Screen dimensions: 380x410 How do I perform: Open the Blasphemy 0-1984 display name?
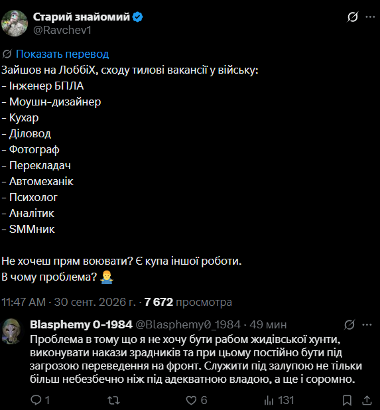point(81,324)
